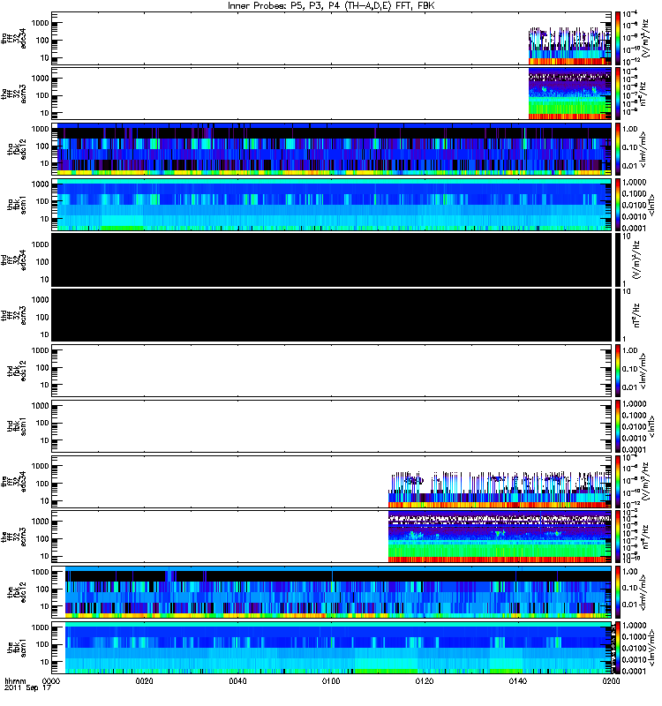Click the tha fff scm3 color bar
Image resolution: width=662 pixels, height=706 pixels.
click(617, 94)
